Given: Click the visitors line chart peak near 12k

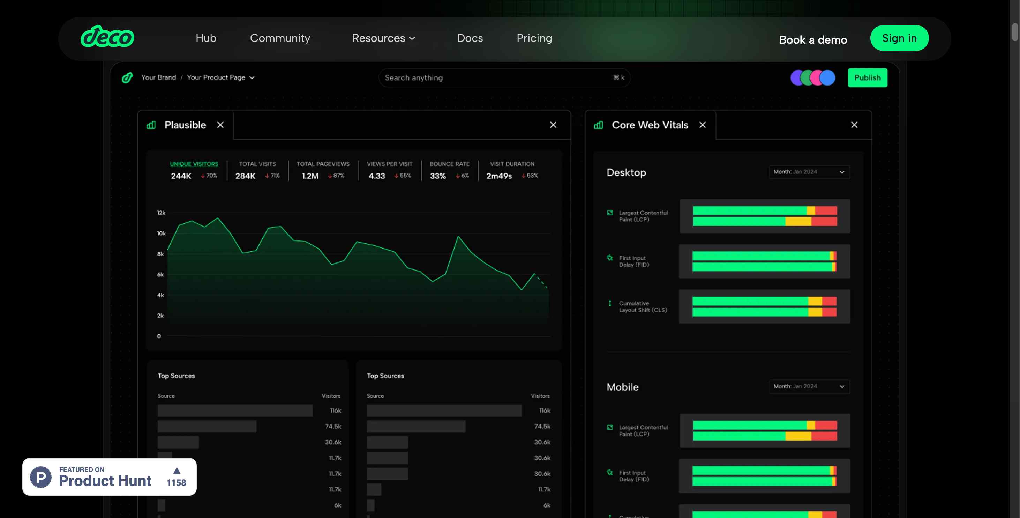Looking at the screenshot, I should coord(217,218).
